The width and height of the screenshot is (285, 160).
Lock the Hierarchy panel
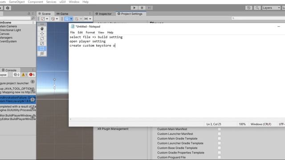pyautogui.click(x=29, y=14)
